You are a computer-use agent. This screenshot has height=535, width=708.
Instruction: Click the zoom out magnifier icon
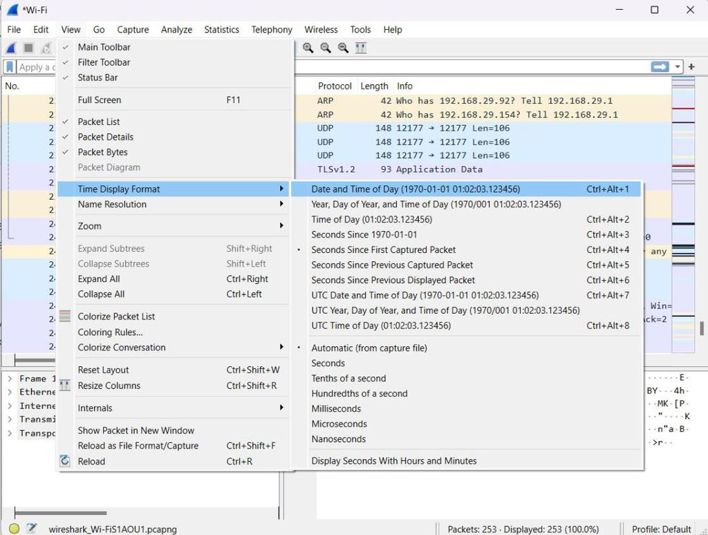click(x=326, y=48)
